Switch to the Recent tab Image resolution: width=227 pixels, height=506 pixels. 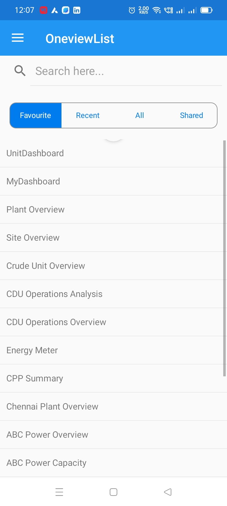[88, 115]
